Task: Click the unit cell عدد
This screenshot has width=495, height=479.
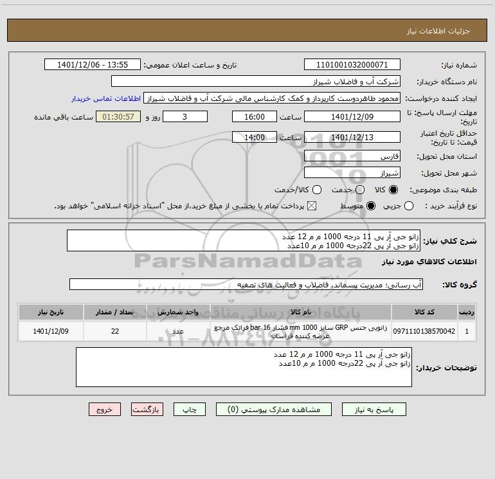Action: [178, 331]
